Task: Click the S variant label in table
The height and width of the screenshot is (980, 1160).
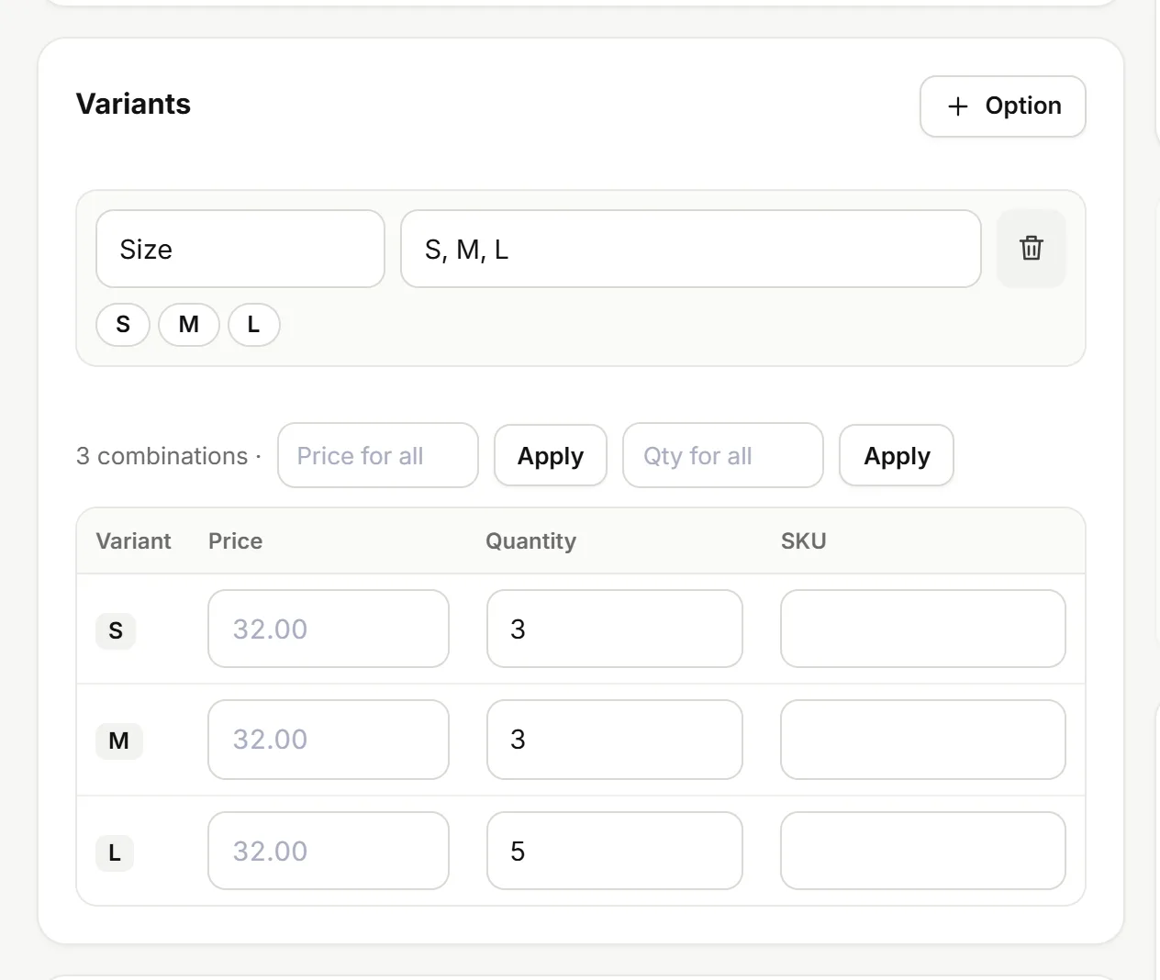Action: [116, 630]
